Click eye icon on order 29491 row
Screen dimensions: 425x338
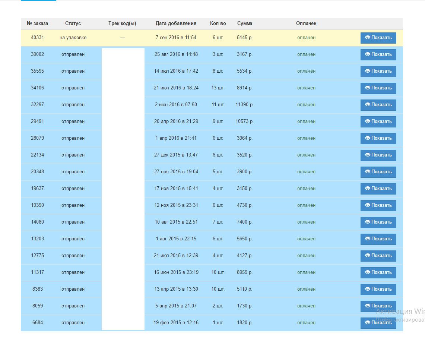click(367, 121)
